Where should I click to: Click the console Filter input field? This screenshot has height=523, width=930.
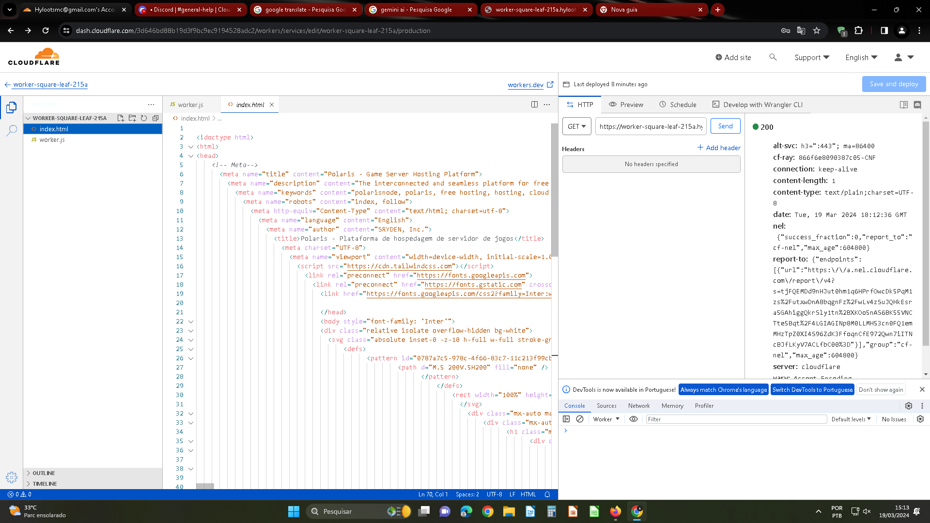(736, 419)
